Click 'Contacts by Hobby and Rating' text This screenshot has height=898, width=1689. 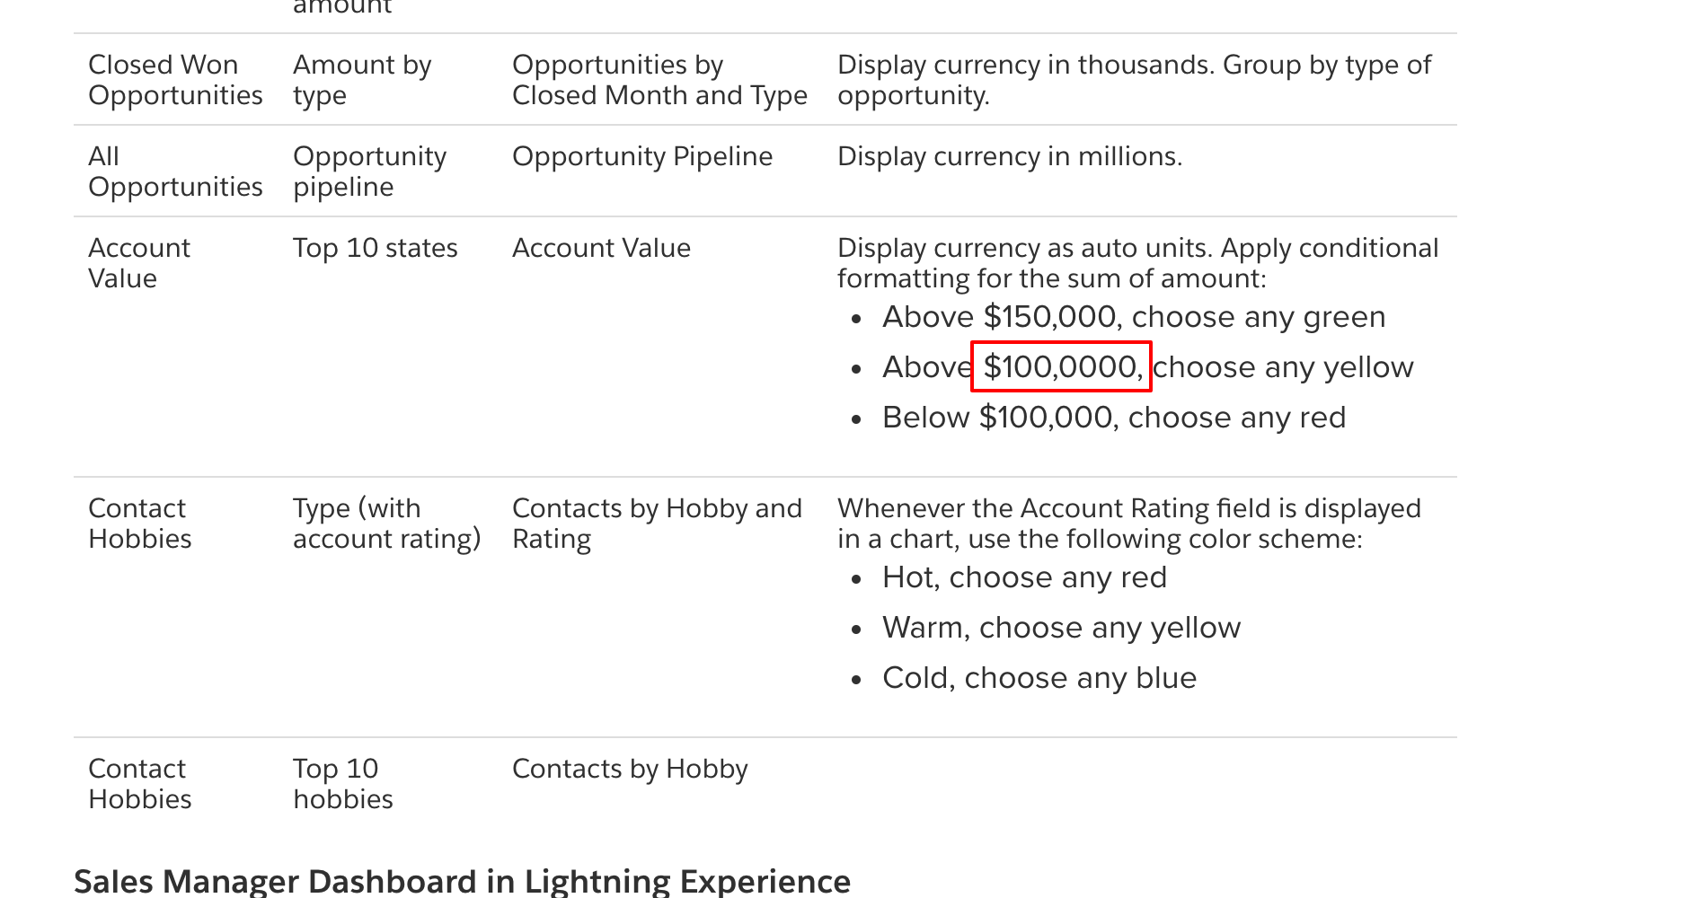point(656,524)
